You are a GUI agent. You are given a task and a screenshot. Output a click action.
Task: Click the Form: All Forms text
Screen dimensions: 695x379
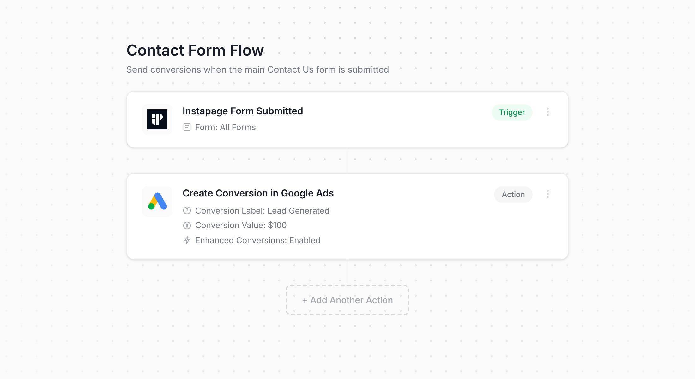coord(226,127)
